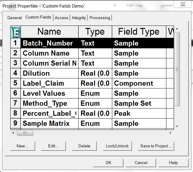Click the table corner E icon

(15, 32)
